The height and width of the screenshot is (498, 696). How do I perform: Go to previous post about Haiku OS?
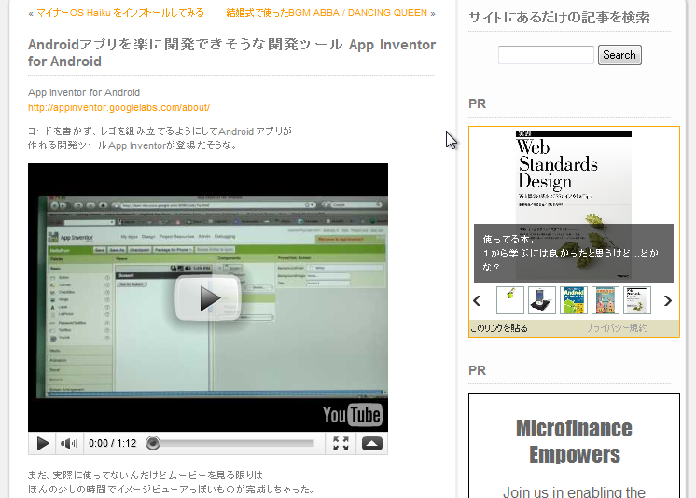point(120,12)
